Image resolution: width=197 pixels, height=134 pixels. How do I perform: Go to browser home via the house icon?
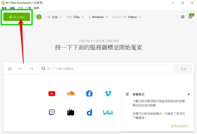click(x=10, y=69)
